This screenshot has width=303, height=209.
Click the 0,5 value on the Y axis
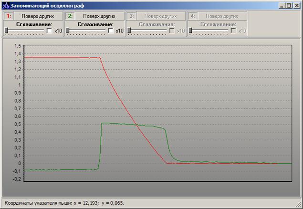point(18,124)
